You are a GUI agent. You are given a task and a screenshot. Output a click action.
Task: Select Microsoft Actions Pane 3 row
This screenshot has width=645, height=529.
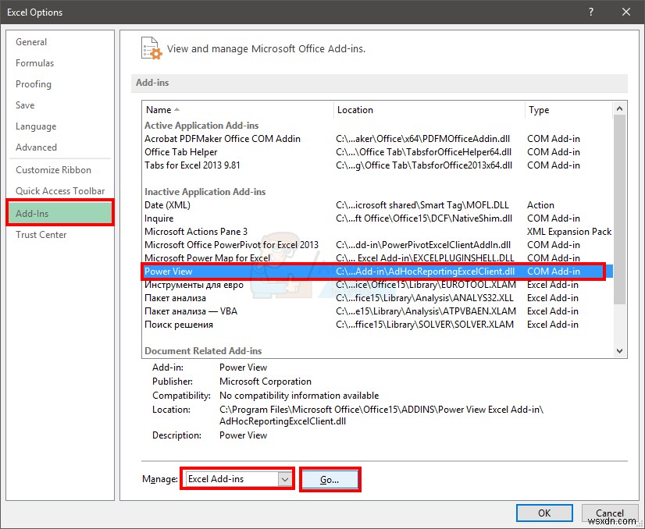pyautogui.click(x=377, y=232)
